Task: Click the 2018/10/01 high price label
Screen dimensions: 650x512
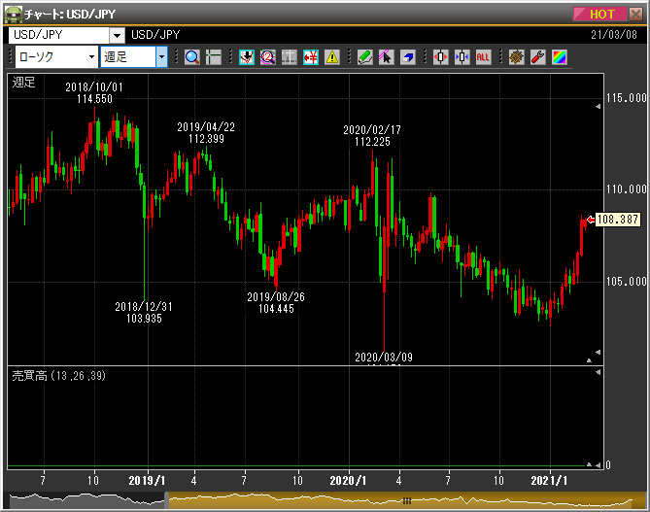Action: (94, 93)
